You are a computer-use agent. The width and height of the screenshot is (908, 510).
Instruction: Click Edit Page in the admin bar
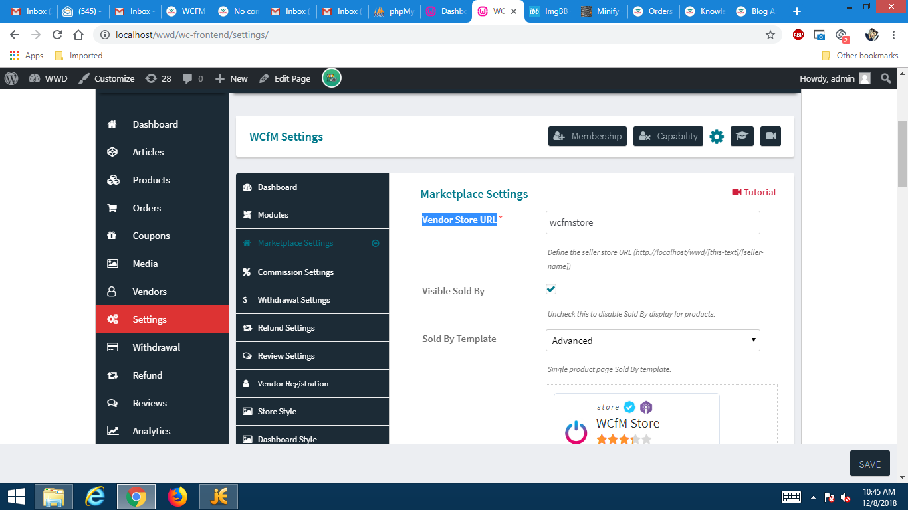(284, 78)
